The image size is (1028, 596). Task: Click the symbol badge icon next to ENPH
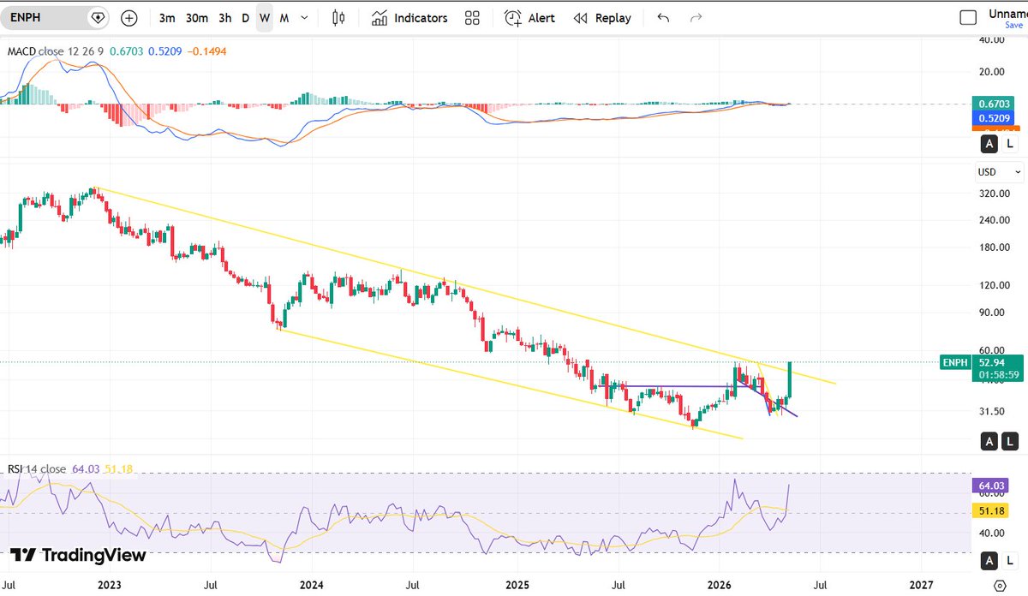click(98, 17)
